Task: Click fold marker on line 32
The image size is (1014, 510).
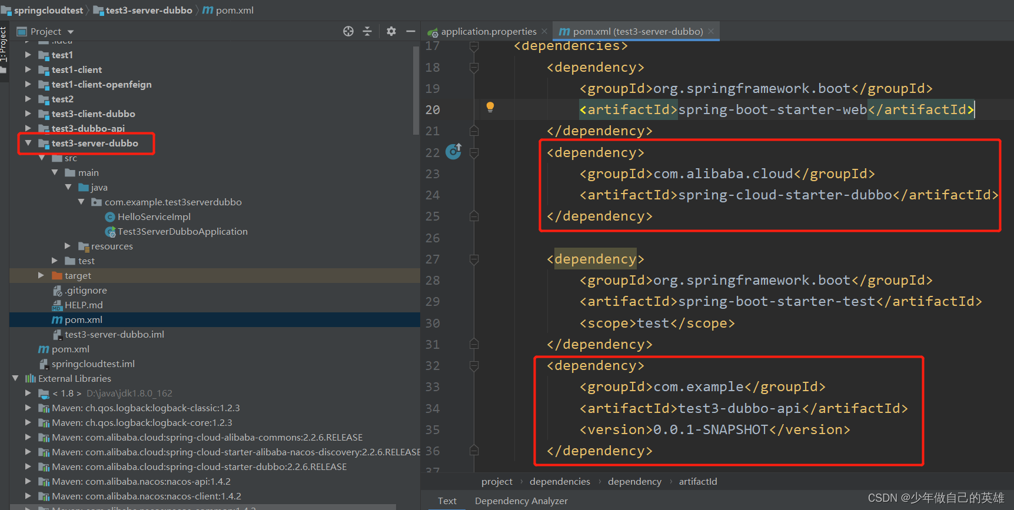Action: click(x=474, y=365)
